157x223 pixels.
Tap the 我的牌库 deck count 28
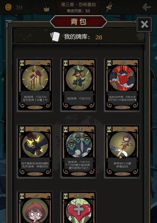tap(99, 37)
